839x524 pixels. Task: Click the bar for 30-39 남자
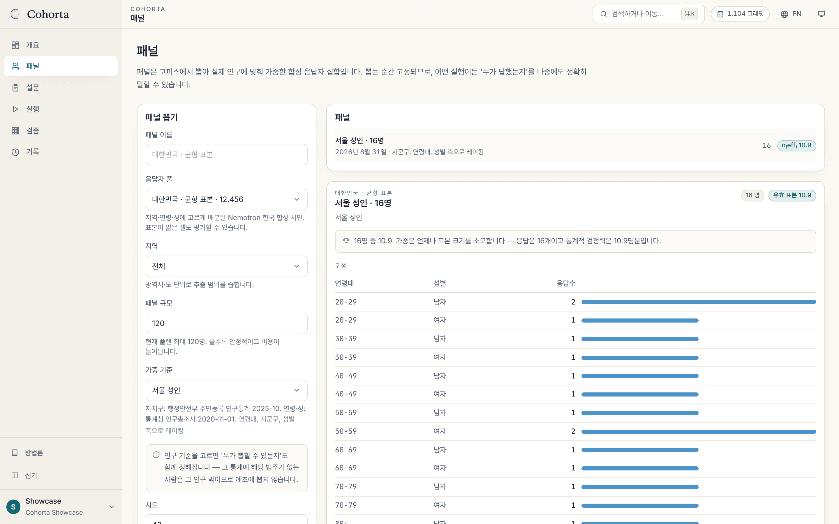click(640, 339)
